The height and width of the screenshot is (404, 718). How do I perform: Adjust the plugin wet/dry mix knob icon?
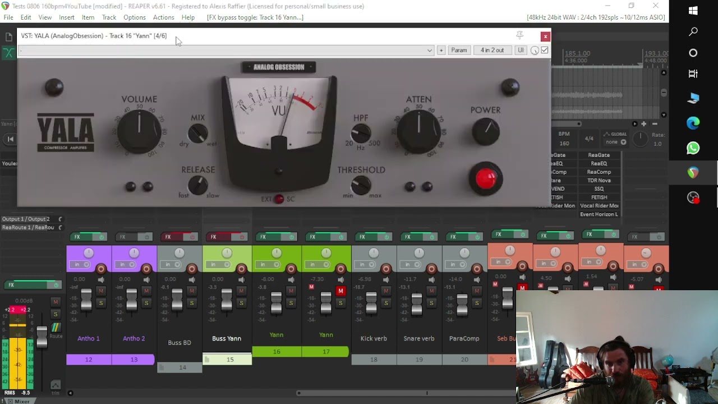pos(535,50)
